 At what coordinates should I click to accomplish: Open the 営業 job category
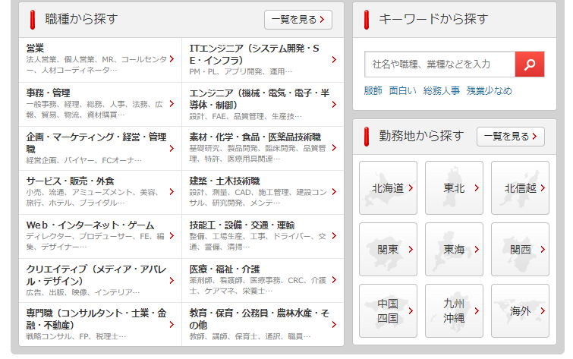coord(100,60)
